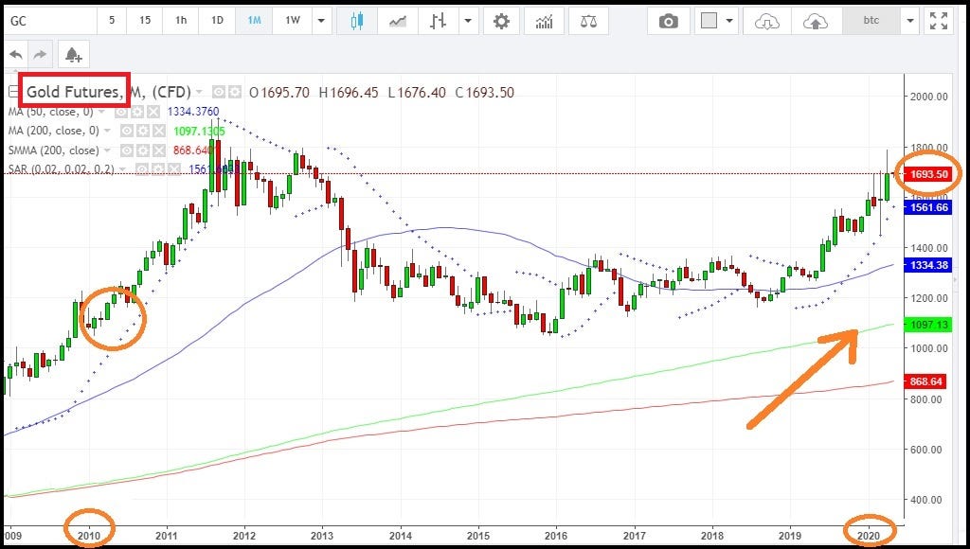This screenshot has height=549, width=970.
Task: Open MA (50, close, 0) dropdown arrow
Action: tap(101, 112)
